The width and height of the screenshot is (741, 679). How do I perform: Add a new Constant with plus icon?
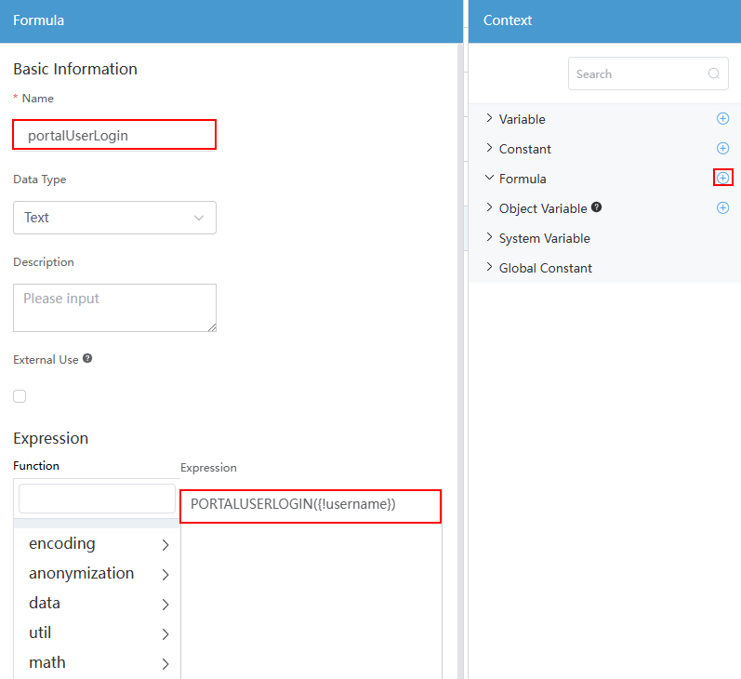pos(722,148)
